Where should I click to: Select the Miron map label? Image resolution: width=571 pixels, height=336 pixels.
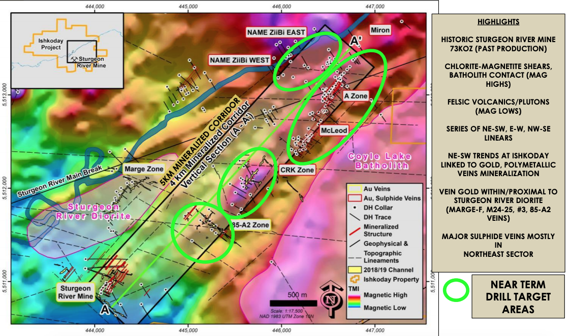pyautogui.click(x=380, y=30)
